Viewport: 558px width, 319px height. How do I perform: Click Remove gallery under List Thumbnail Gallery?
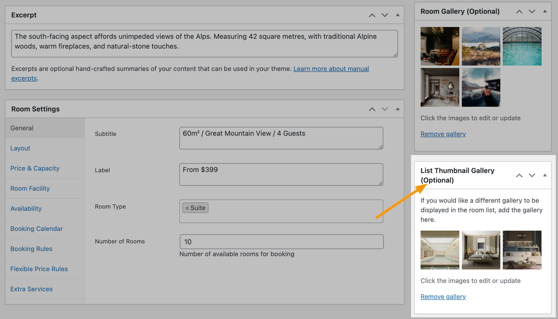tap(443, 296)
